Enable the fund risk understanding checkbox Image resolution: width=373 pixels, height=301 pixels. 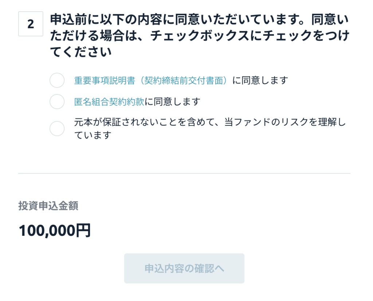[x=57, y=128]
